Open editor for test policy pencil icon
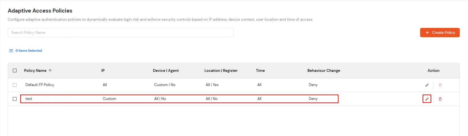 tap(427, 99)
